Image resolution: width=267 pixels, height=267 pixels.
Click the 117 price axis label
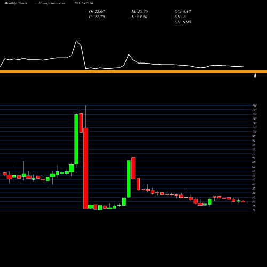255,119
